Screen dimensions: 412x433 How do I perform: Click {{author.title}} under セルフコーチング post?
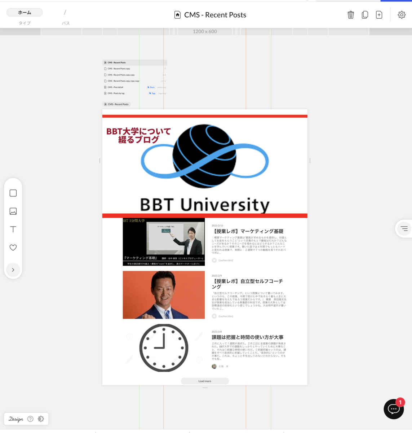point(226,316)
